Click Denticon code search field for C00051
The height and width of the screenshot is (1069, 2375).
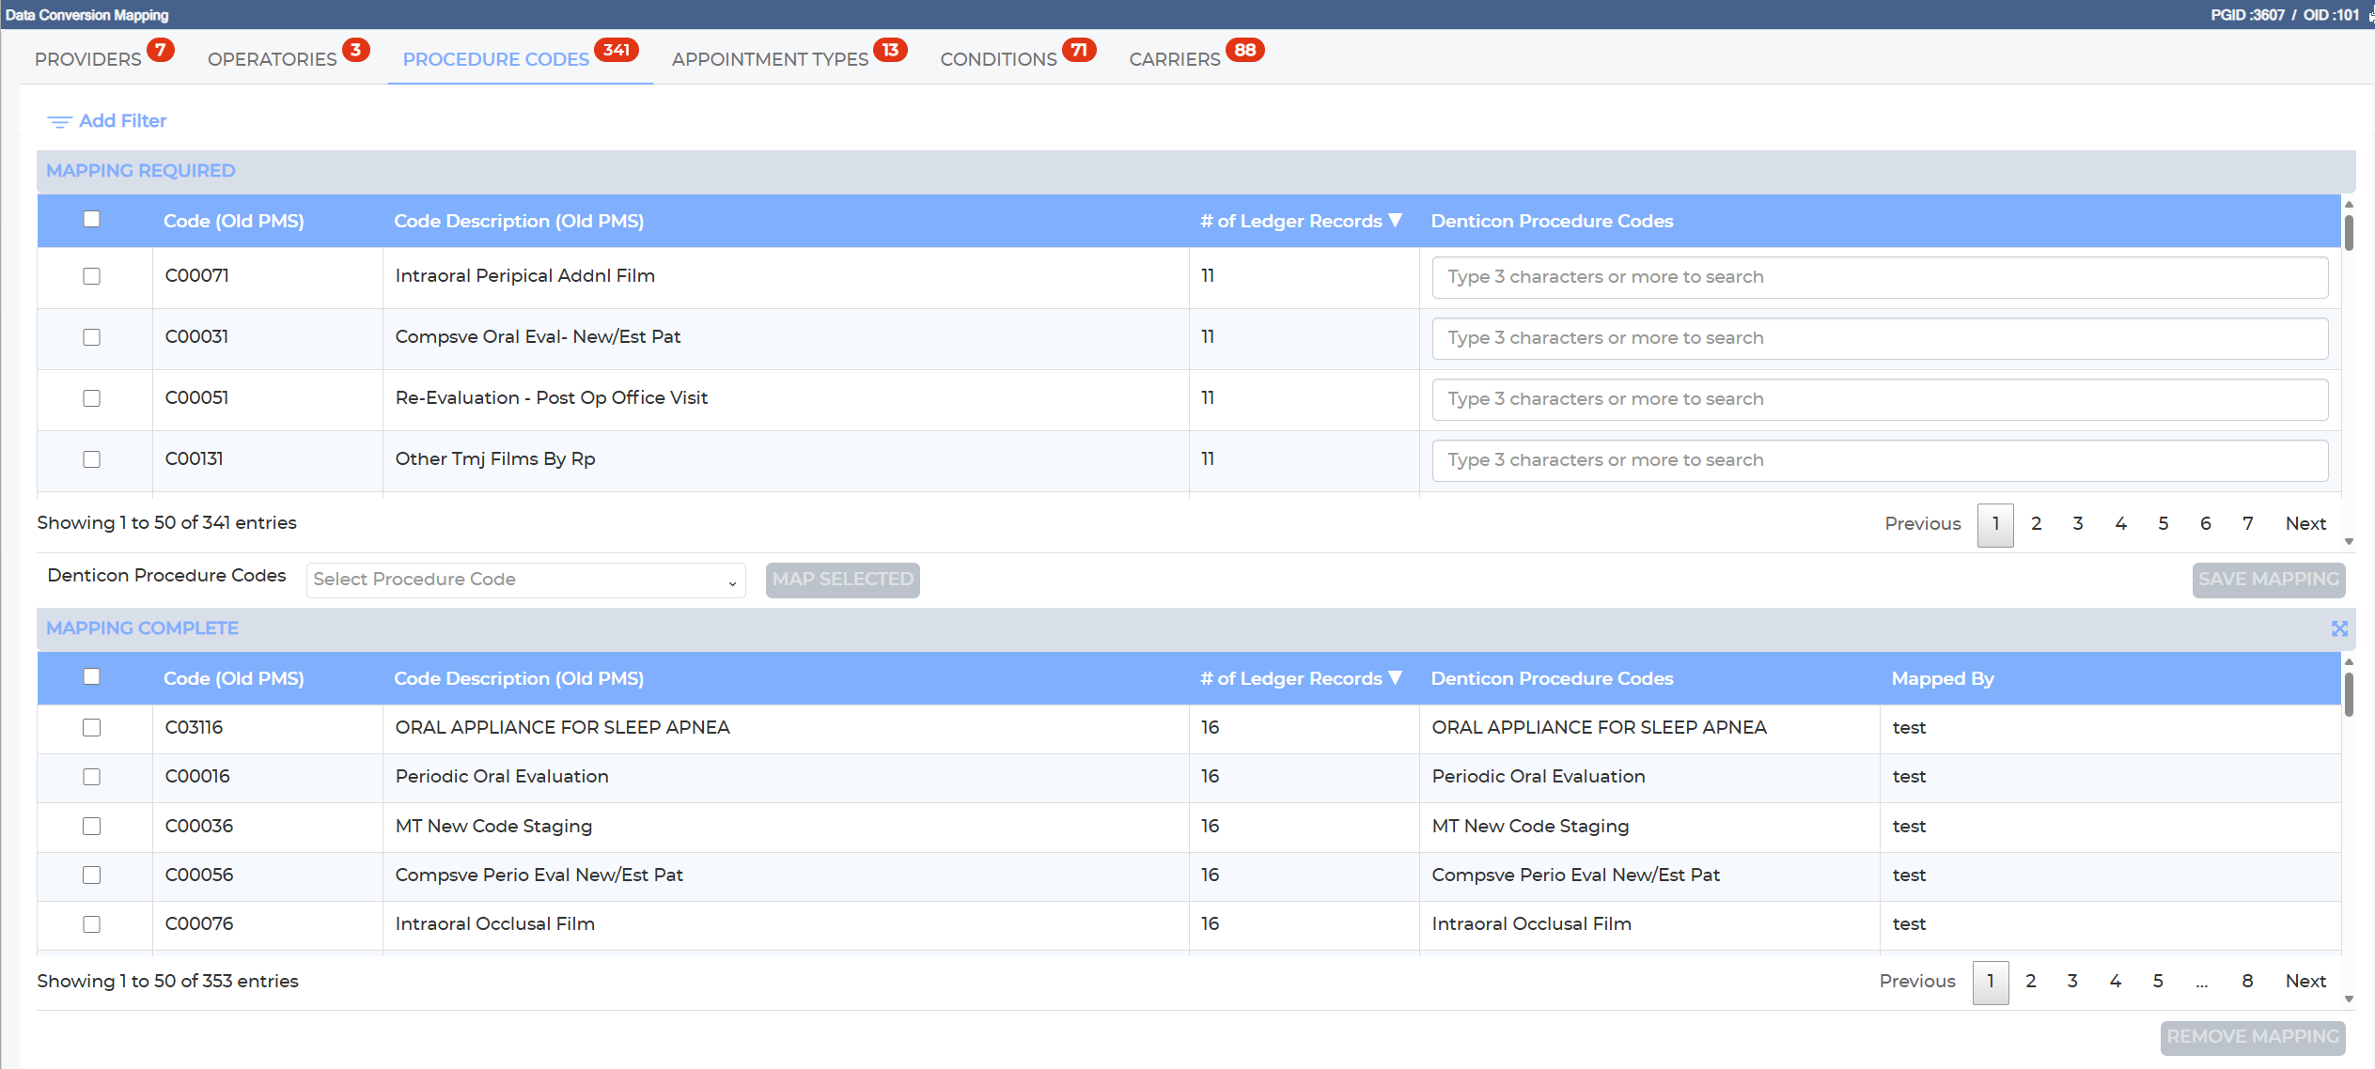pyautogui.click(x=1880, y=399)
